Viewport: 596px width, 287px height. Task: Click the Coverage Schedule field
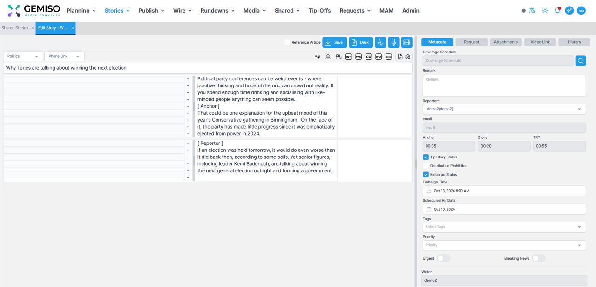(498, 60)
